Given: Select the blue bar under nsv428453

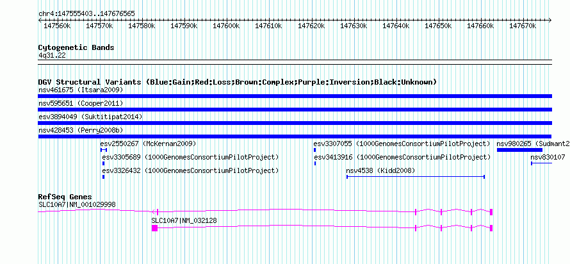Looking at the screenshot, I should pos(295,136).
